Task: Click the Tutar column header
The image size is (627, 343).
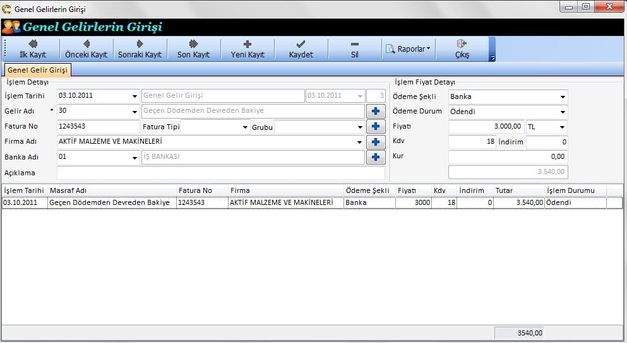Action: tap(518, 190)
